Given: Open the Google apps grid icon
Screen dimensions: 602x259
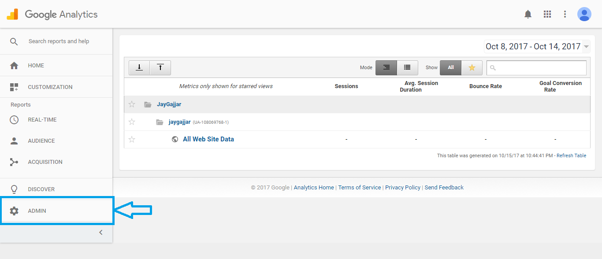Looking at the screenshot, I should point(547,14).
